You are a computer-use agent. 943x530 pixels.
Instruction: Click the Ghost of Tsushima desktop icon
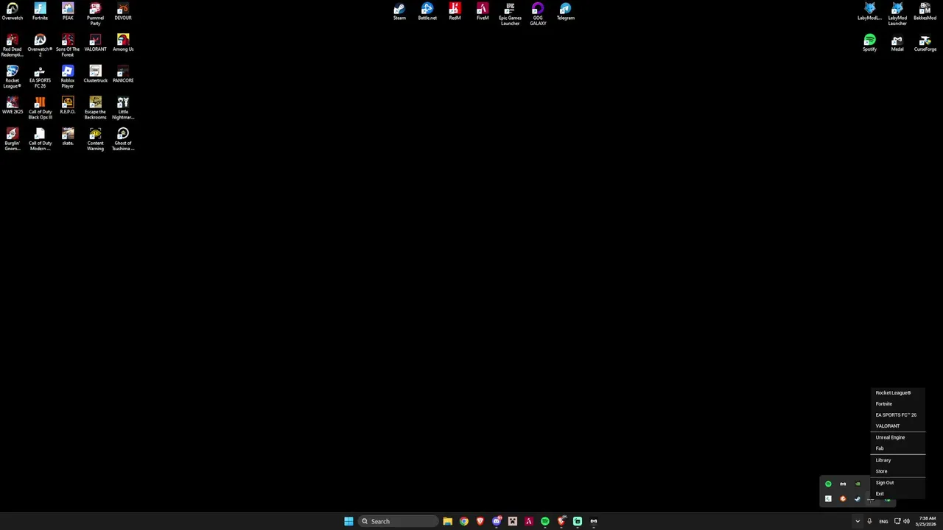coord(123,140)
